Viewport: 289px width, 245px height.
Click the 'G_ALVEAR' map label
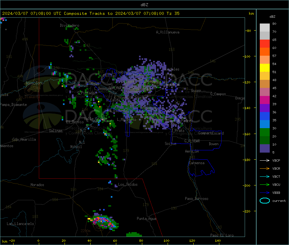192,141
